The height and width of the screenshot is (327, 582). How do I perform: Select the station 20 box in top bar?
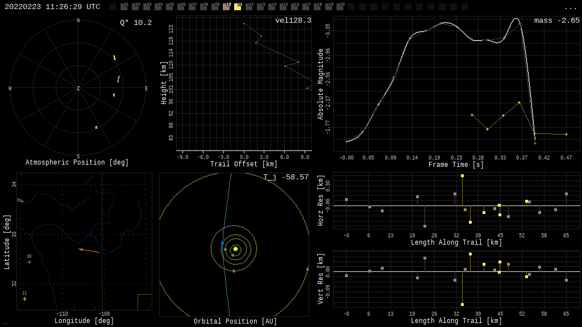(340, 7)
